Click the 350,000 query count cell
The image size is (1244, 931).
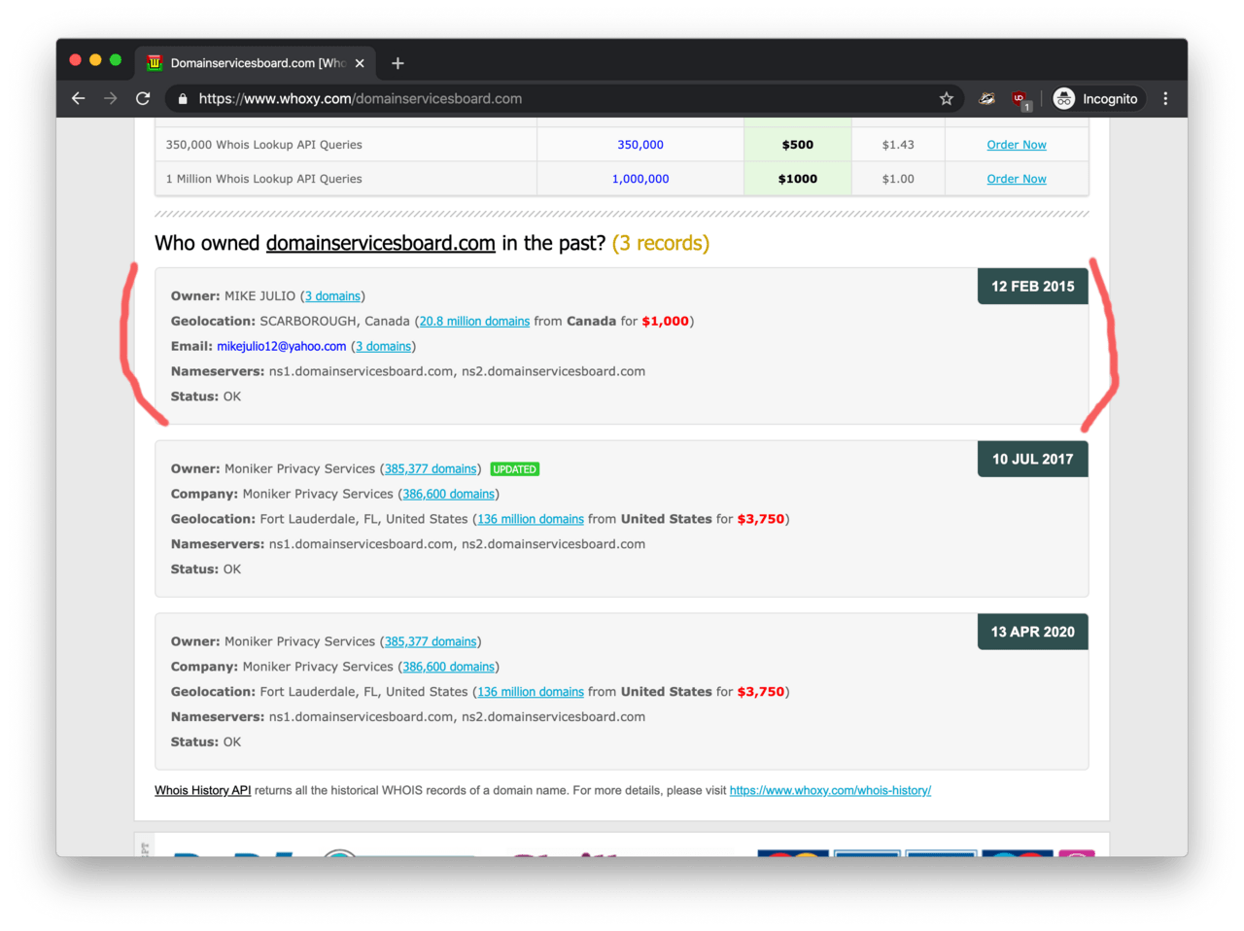640,145
